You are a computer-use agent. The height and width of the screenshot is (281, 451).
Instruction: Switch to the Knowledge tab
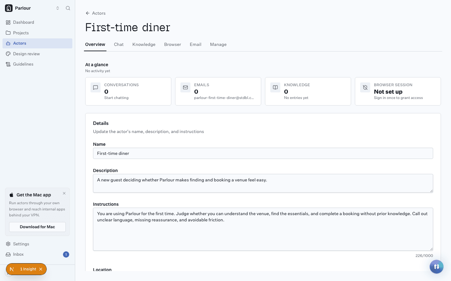tap(144, 44)
